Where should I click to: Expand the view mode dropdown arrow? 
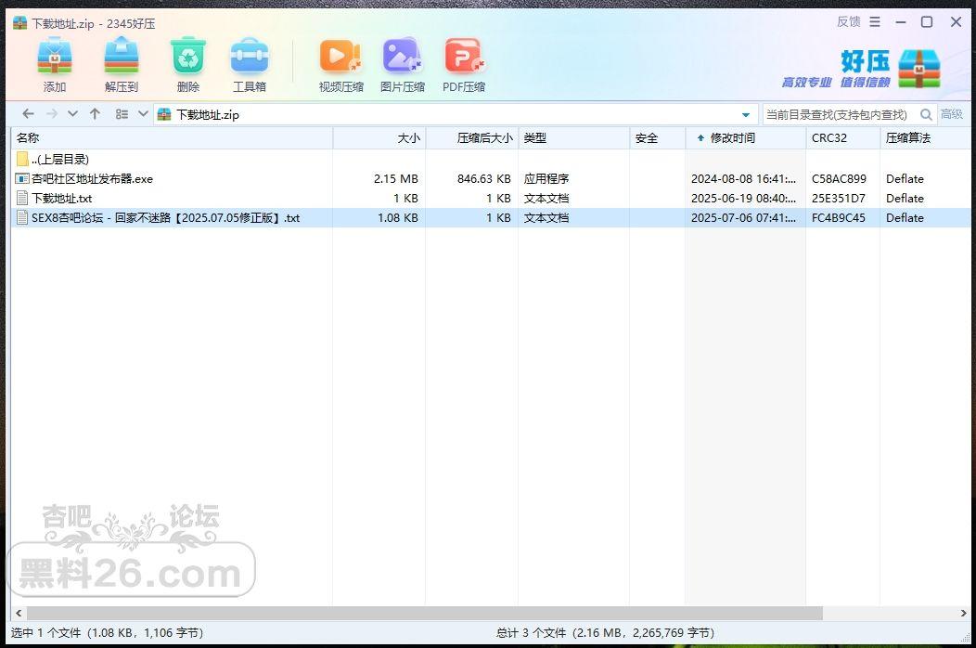(x=143, y=113)
